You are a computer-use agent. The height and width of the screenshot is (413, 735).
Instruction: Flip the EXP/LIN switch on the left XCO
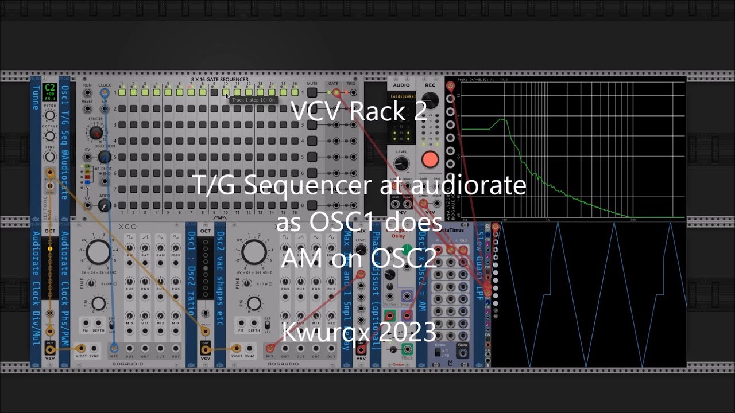(x=112, y=325)
